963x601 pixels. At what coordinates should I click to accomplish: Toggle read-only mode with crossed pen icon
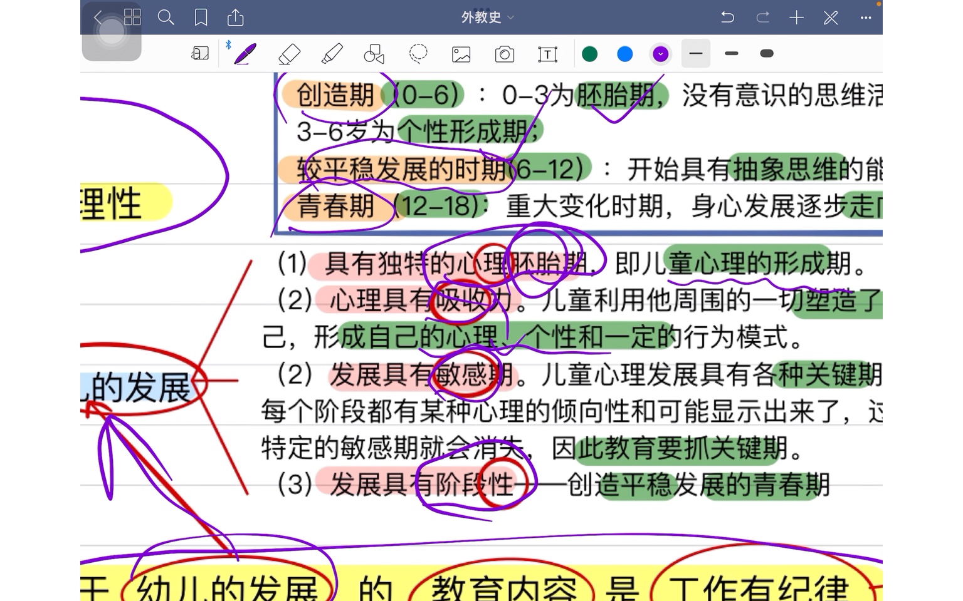[x=831, y=18]
